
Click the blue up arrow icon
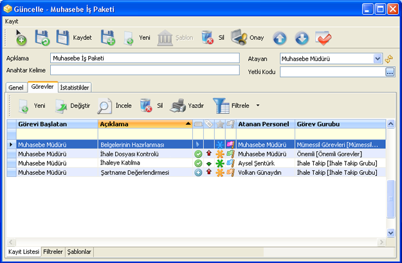[x=280, y=38]
